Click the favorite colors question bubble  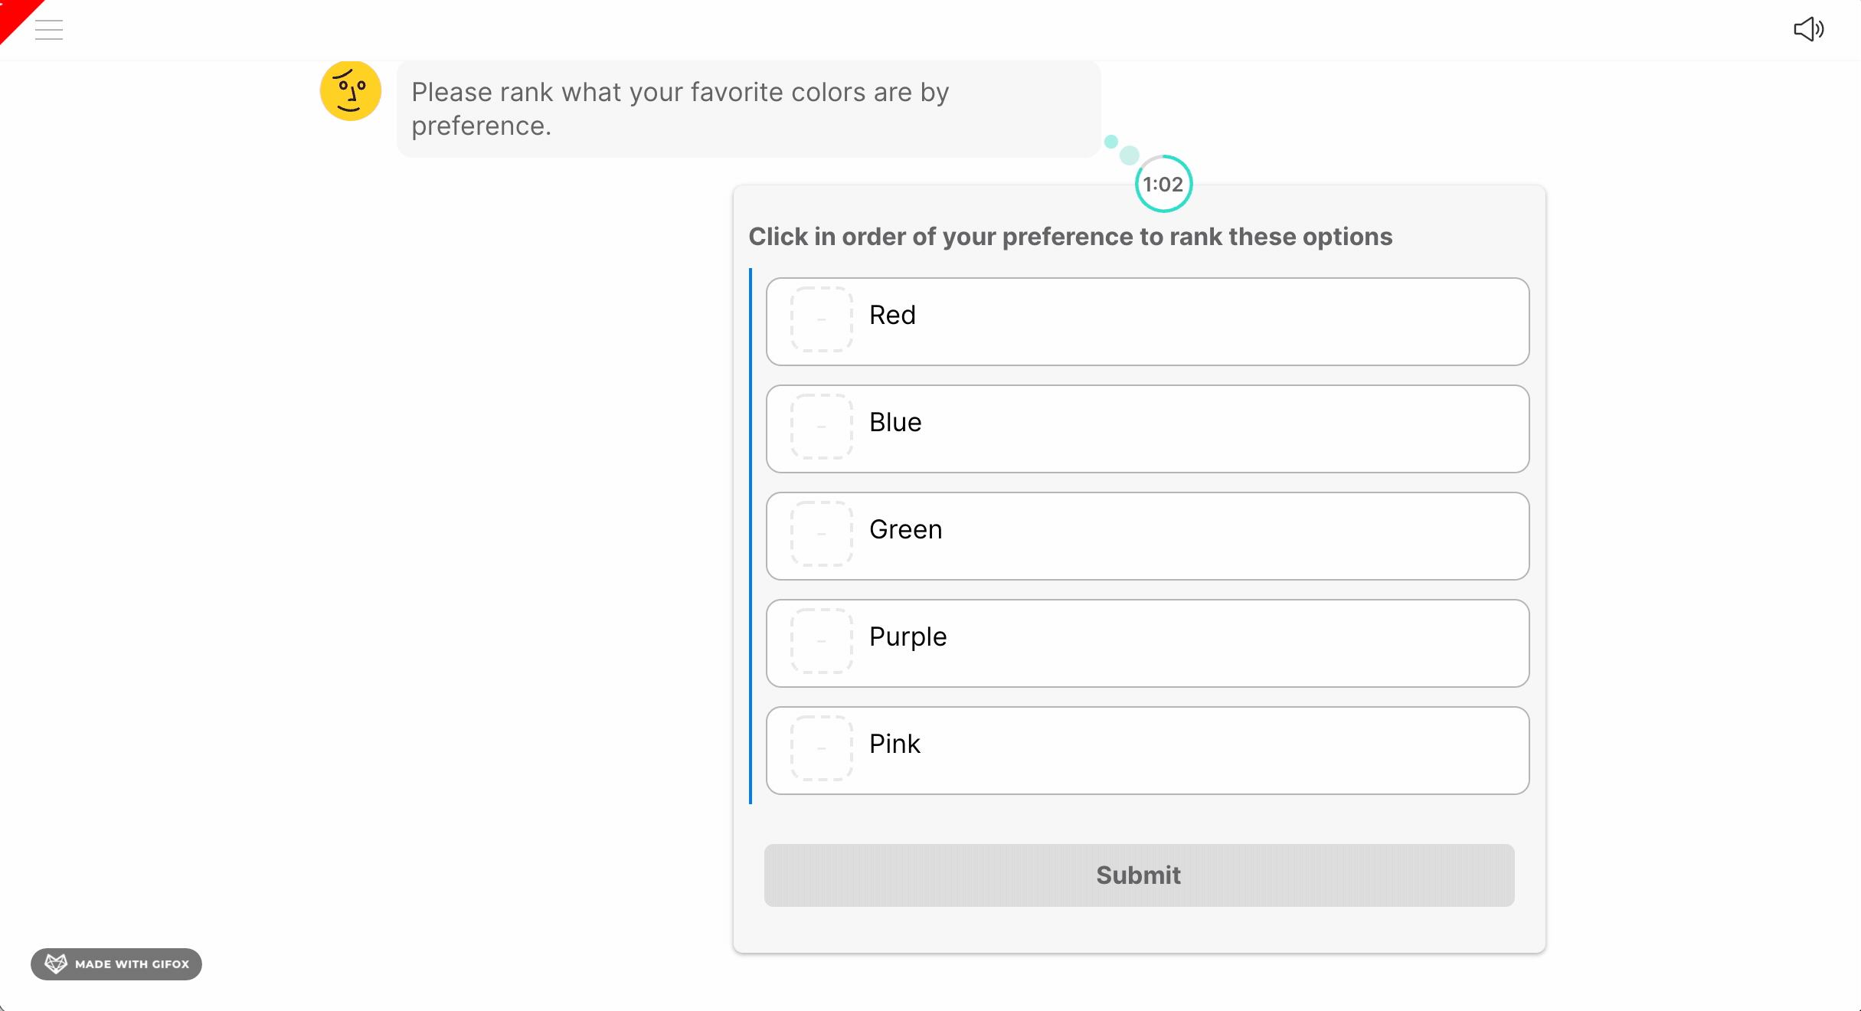click(x=748, y=109)
